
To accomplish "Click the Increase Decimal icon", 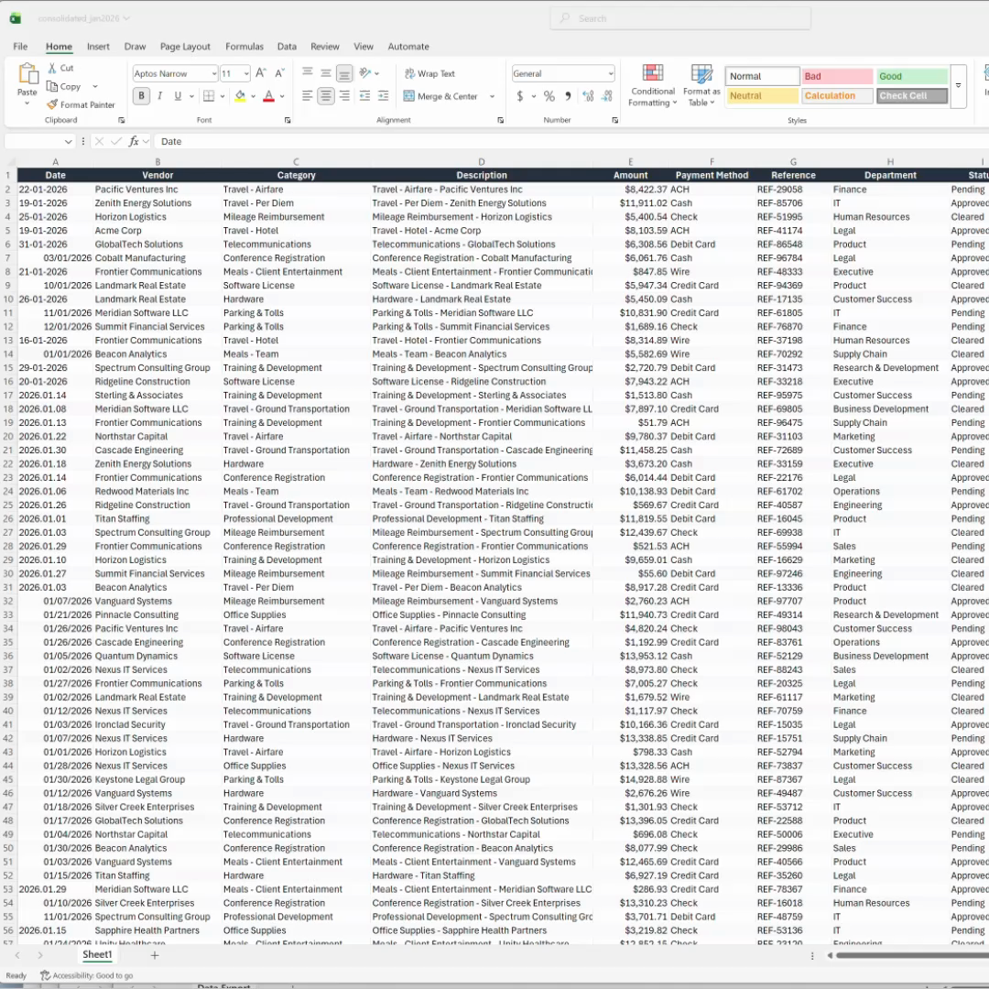I will click(x=587, y=96).
